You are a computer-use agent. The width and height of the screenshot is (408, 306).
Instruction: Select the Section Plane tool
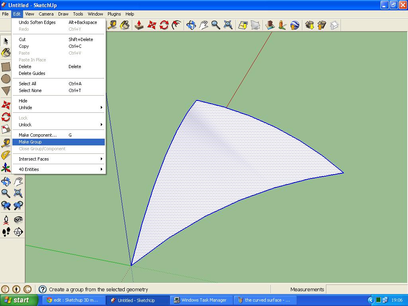(x=18, y=232)
